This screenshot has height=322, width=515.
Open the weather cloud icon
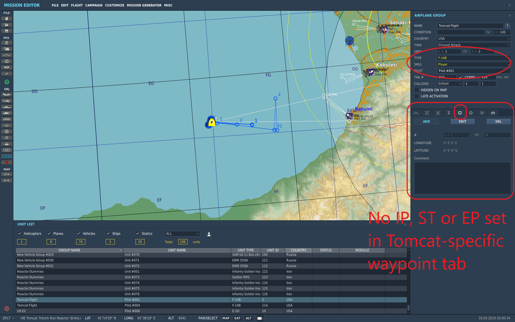[x=7, y=49]
